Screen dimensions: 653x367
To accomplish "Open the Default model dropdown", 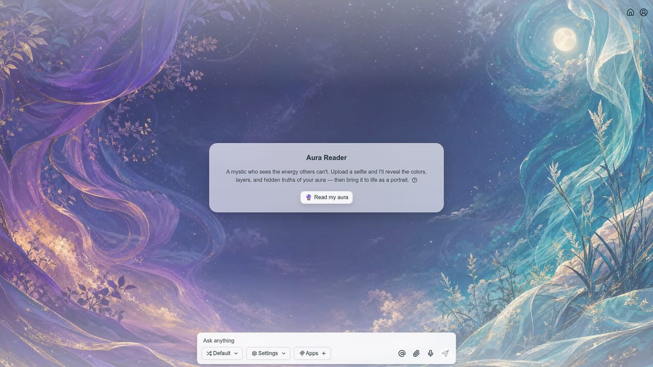I will pyautogui.click(x=222, y=353).
